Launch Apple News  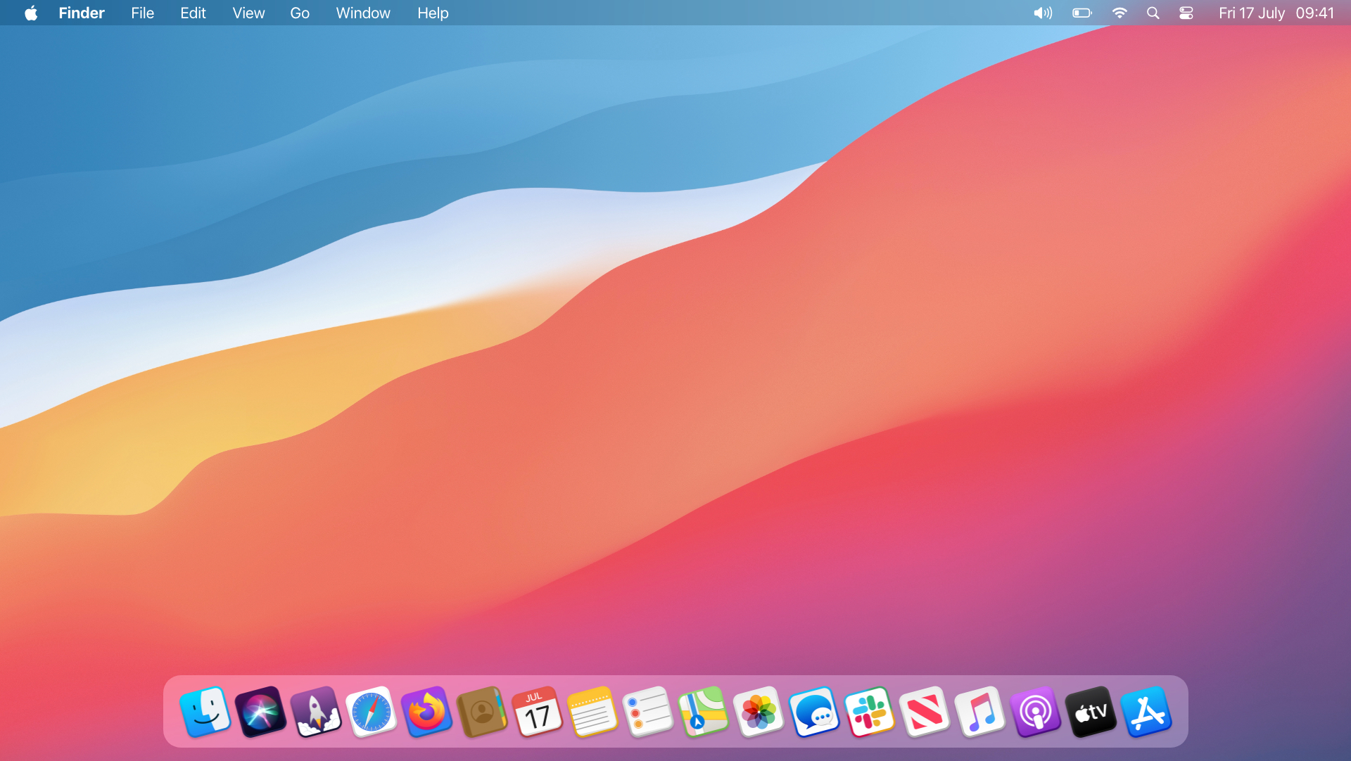click(x=925, y=712)
